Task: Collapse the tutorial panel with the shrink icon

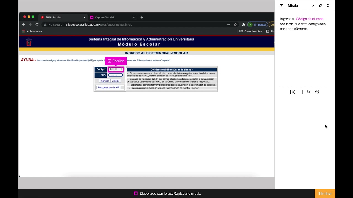Action: 328,6
